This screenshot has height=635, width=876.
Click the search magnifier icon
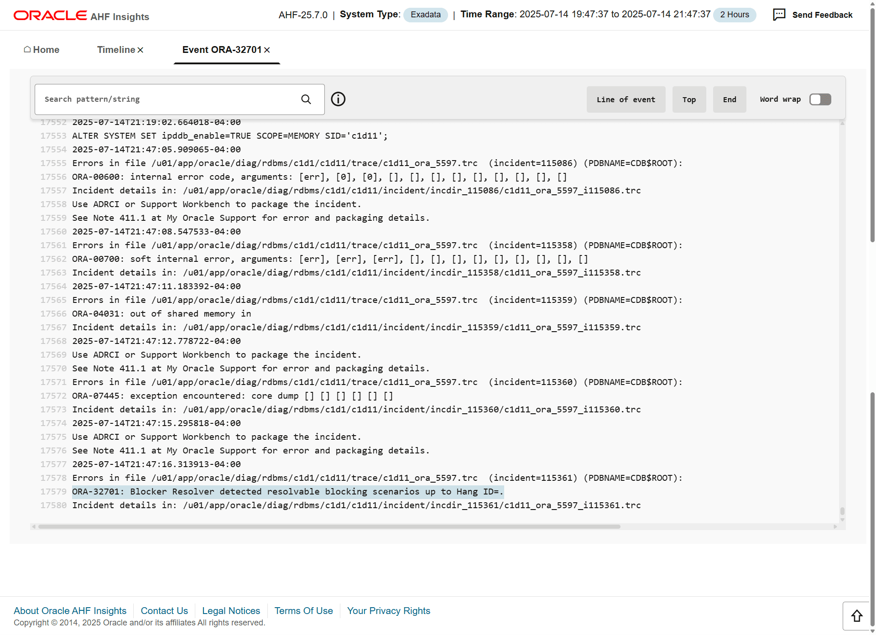[x=306, y=99]
